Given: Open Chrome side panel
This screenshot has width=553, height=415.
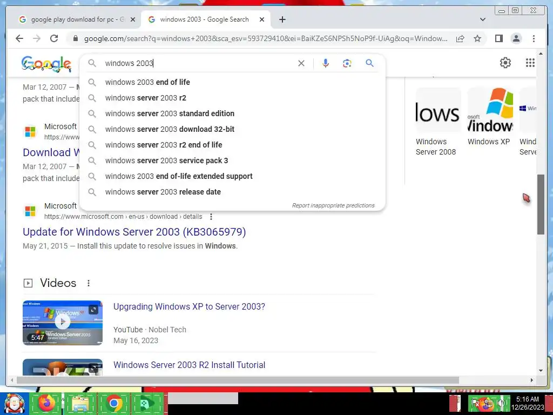Looking at the screenshot, I should click(498, 38).
